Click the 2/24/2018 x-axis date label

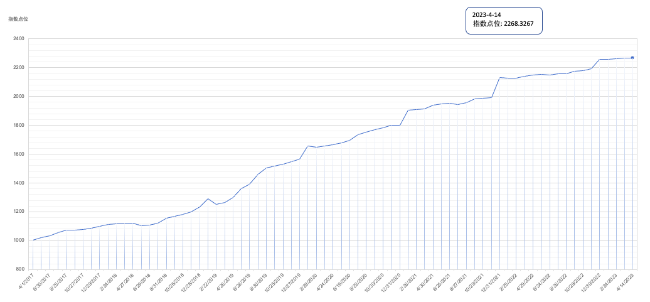click(x=109, y=281)
